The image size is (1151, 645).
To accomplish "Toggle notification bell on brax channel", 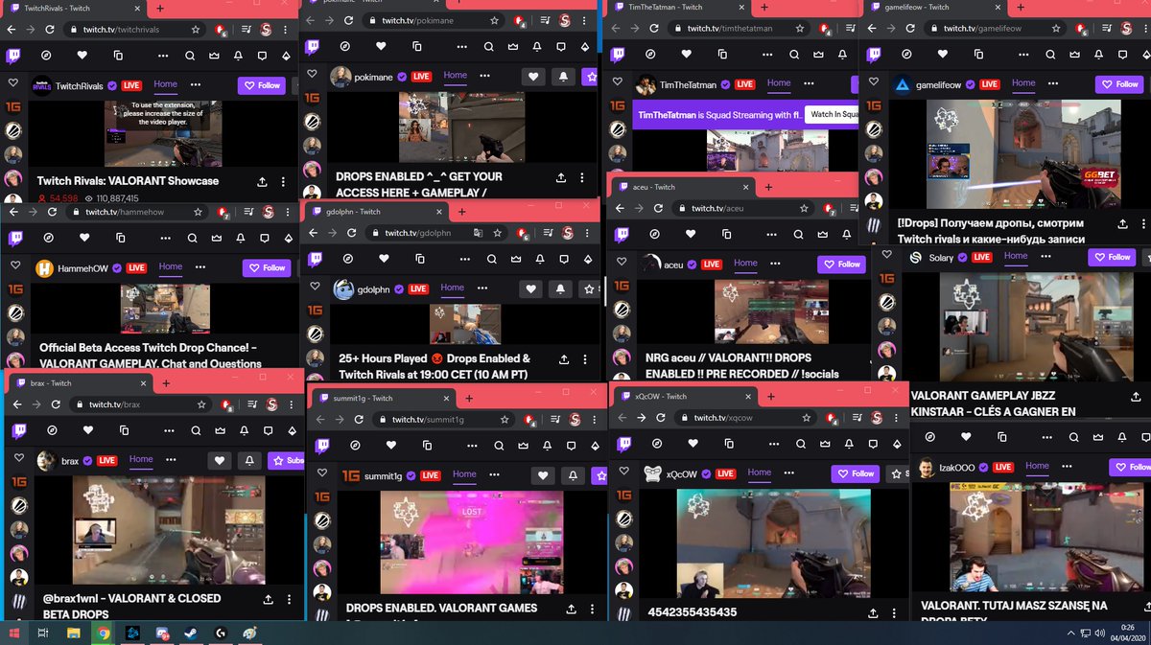I will coord(249,461).
